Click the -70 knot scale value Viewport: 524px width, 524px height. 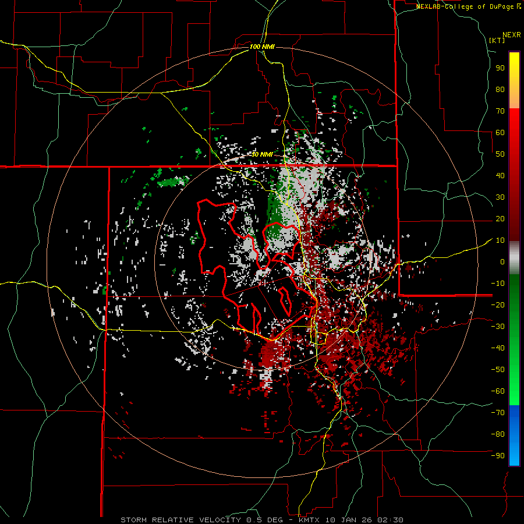click(498, 413)
